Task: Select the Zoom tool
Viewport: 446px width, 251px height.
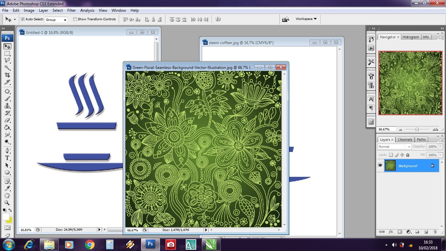Action: pos(7,203)
